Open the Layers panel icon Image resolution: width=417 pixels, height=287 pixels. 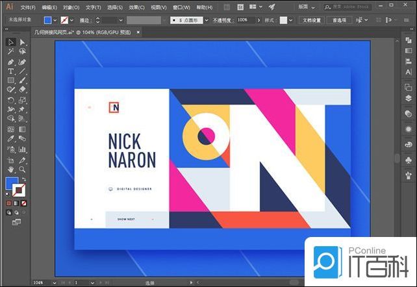click(x=408, y=98)
